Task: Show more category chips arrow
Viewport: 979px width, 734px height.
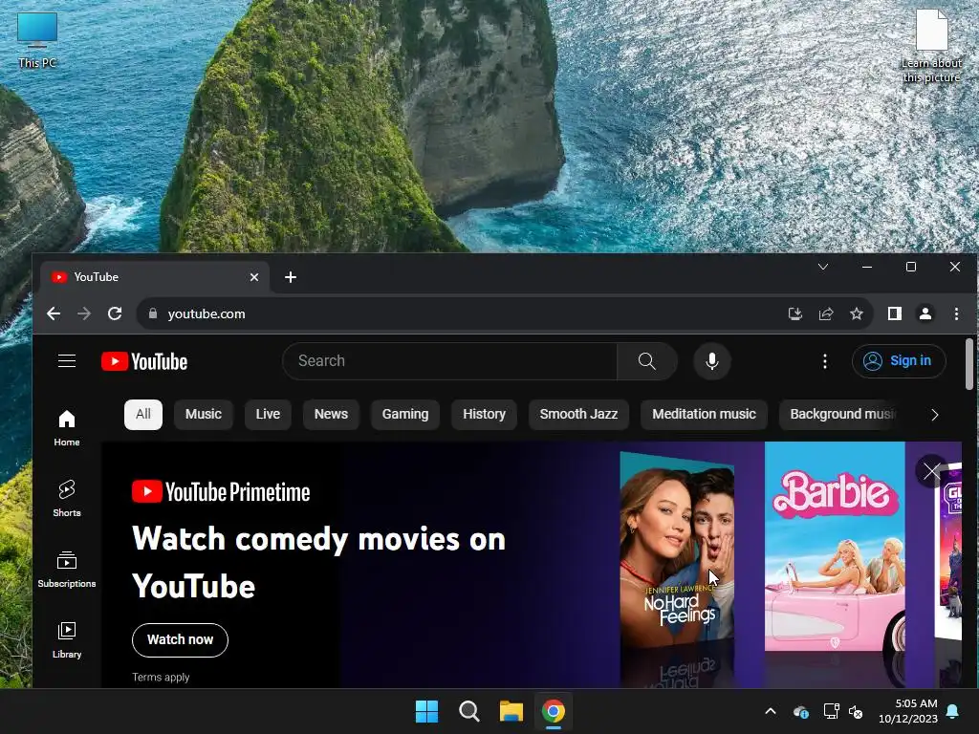Action: point(935,415)
